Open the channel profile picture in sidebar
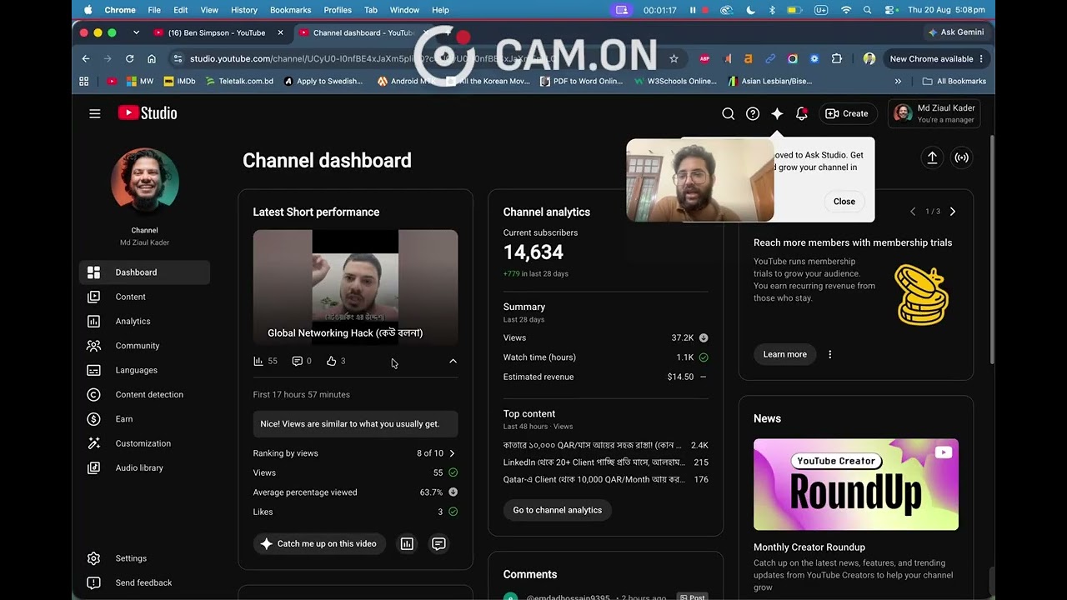The height and width of the screenshot is (600, 1067). point(144,182)
